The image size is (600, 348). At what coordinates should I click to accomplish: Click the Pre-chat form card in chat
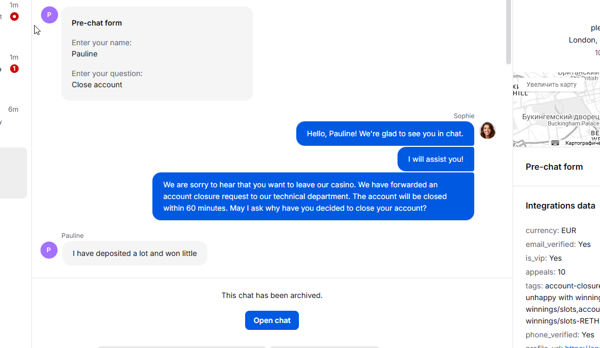157,53
